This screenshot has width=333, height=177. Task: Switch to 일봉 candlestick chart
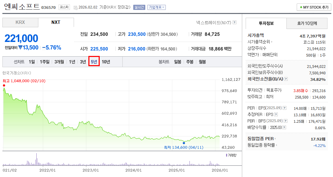[177, 62]
